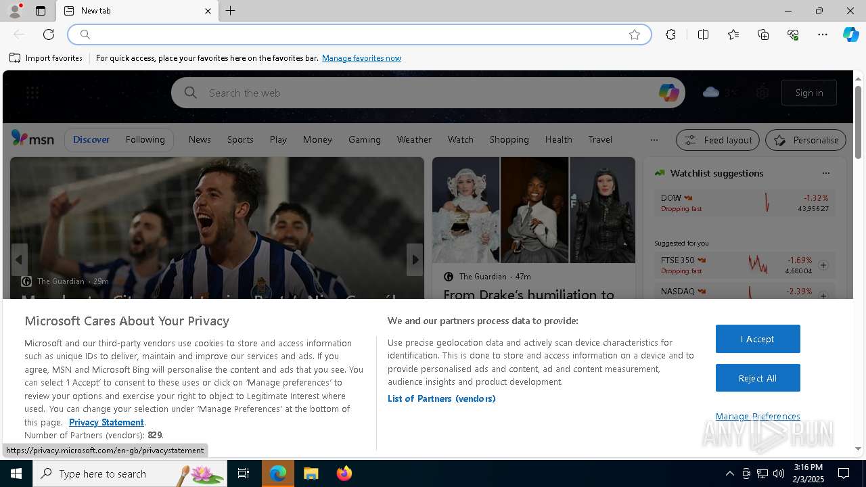Viewport: 866px width, 487px height.
Task: Open File Explorer from the taskbar
Action: coord(311,473)
